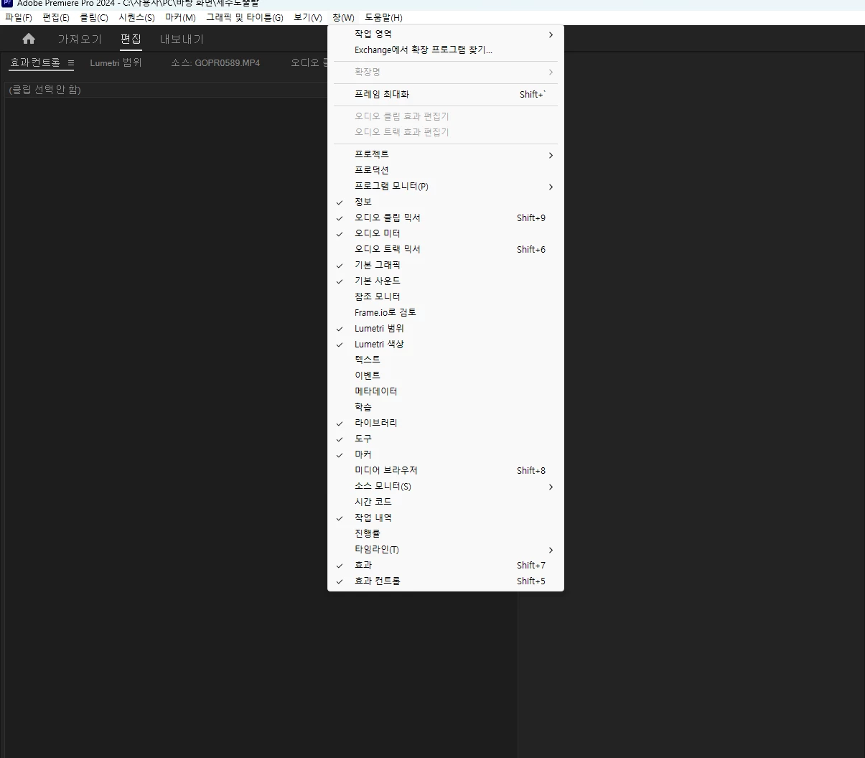
Task: Expand the 소스 모니터(S) submenu
Action: point(445,486)
